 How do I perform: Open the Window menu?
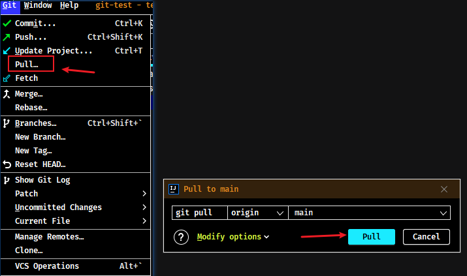tap(38, 5)
